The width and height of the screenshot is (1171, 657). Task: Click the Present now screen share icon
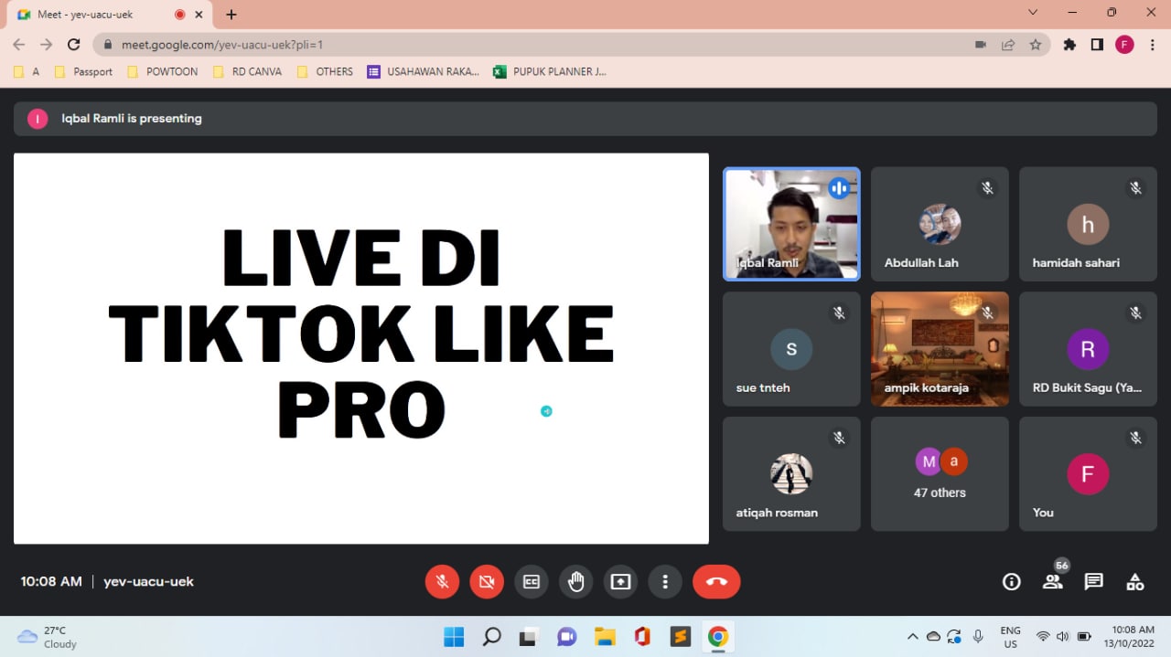(620, 582)
